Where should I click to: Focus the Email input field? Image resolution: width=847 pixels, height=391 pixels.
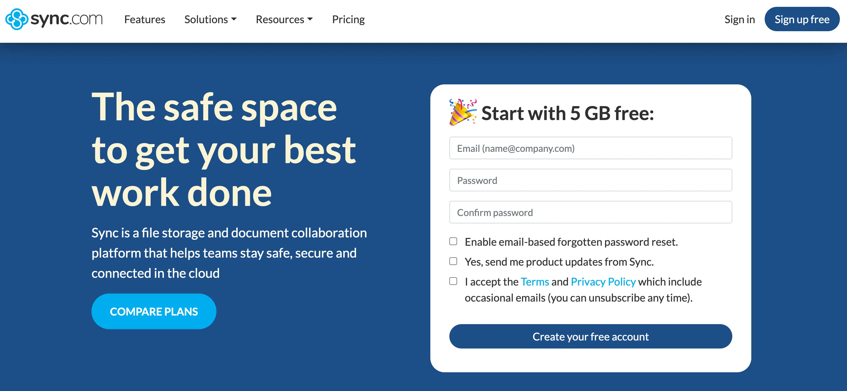point(591,148)
